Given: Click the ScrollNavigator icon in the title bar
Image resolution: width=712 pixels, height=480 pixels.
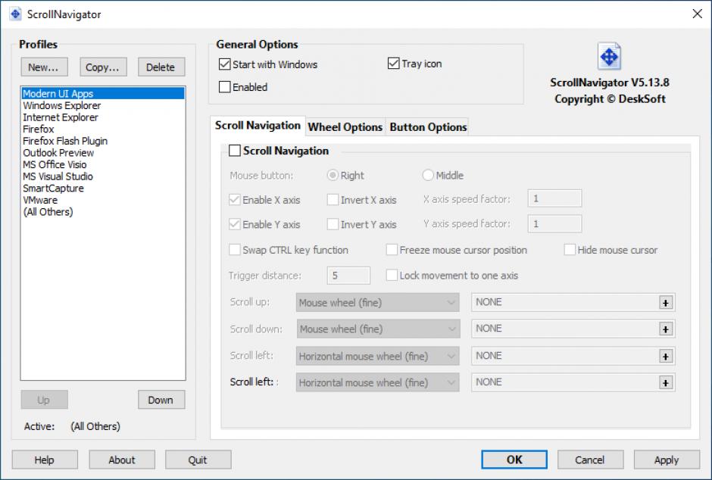Looking at the screenshot, I should point(15,14).
